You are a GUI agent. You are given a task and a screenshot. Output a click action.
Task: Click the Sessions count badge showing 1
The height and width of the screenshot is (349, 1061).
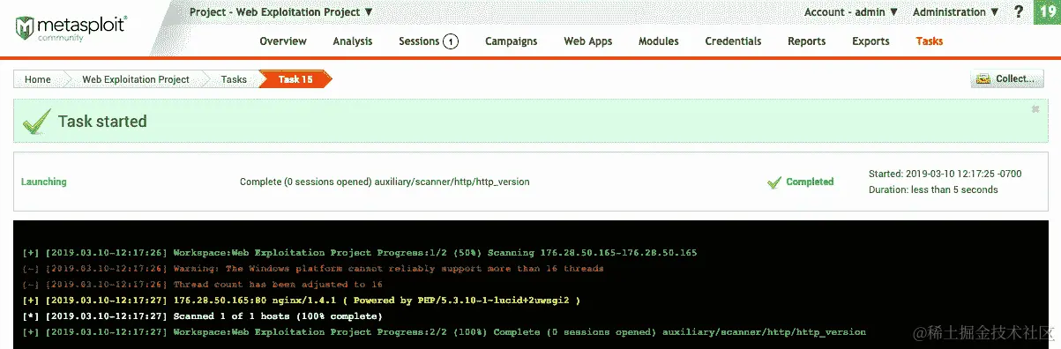450,41
